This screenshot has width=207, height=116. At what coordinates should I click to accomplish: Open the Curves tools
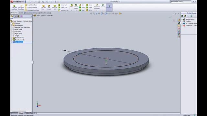[103, 6]
